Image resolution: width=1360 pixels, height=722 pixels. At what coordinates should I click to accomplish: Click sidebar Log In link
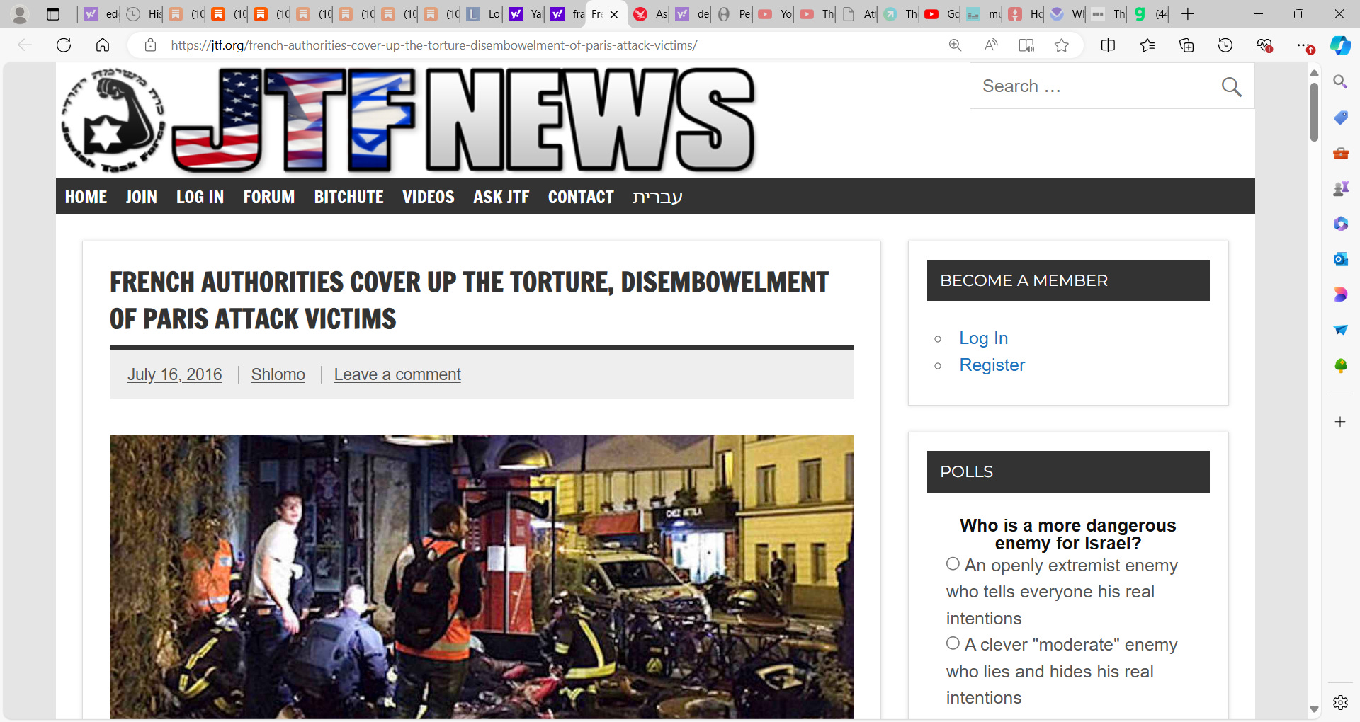[983, 338]
